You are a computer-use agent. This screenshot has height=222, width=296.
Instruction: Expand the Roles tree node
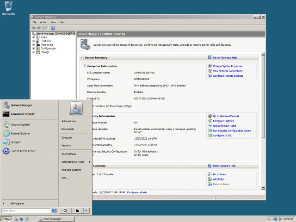(33, 37)
